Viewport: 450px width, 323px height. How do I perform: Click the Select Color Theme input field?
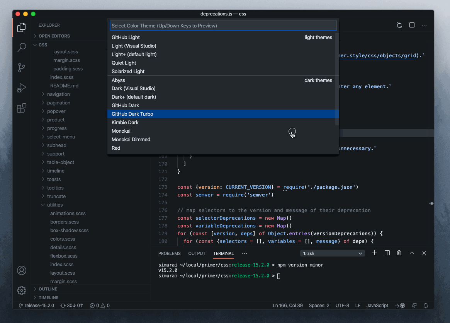coord(223,25)
